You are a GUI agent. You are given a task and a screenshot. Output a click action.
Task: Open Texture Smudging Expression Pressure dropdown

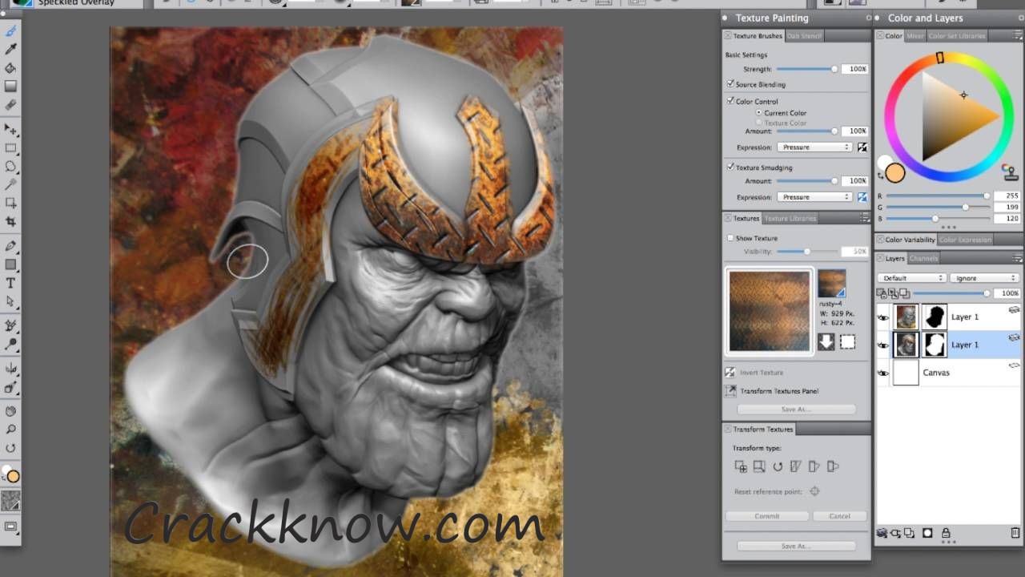[x=814, y=197]
